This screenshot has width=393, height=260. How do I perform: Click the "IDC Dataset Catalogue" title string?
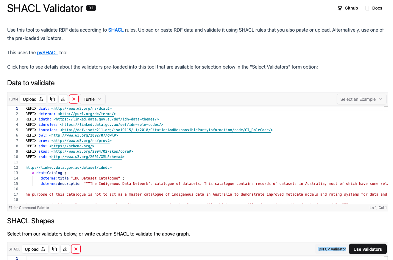point(96,178)
